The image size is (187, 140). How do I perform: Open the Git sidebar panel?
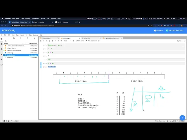[x=1, y=49]
